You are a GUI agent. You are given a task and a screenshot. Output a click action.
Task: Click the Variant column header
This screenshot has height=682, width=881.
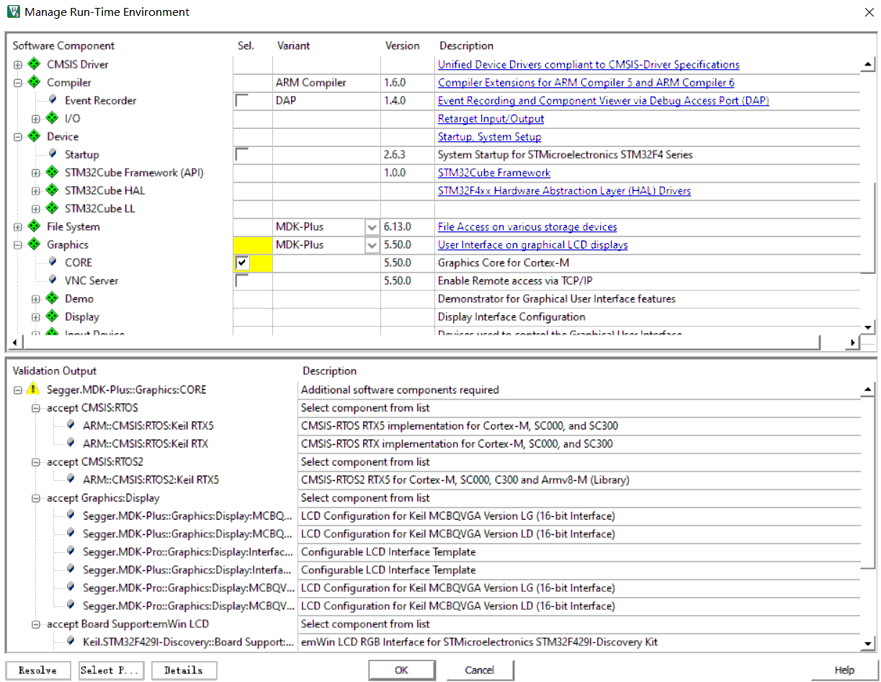(293, 45)
